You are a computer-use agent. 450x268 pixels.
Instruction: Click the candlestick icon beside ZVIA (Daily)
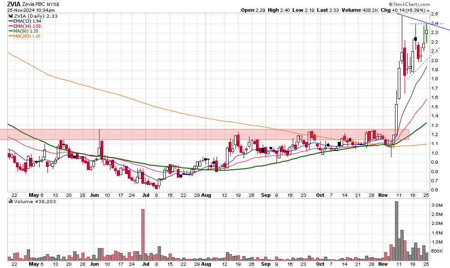pos(10,15)
